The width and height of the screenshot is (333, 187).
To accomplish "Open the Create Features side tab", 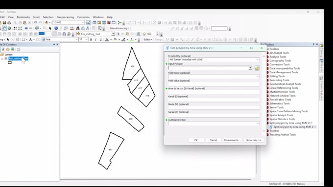I will point(322,88).
